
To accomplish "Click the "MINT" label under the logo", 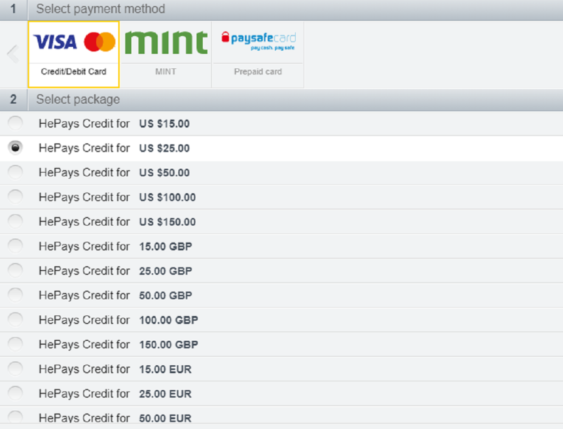I will tap(166, 71).
